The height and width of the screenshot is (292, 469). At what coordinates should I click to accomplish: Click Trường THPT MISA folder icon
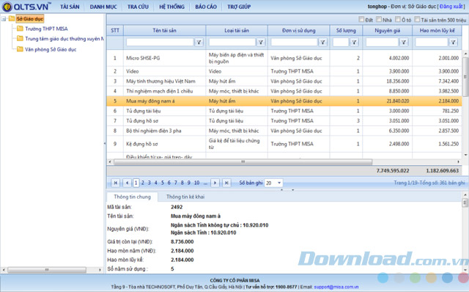[20, 29]
